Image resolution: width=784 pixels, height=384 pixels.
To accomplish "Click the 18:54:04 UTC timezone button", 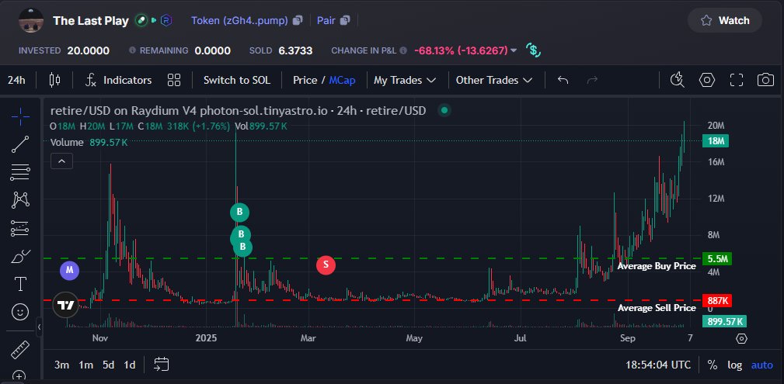I will pos(658,365).
